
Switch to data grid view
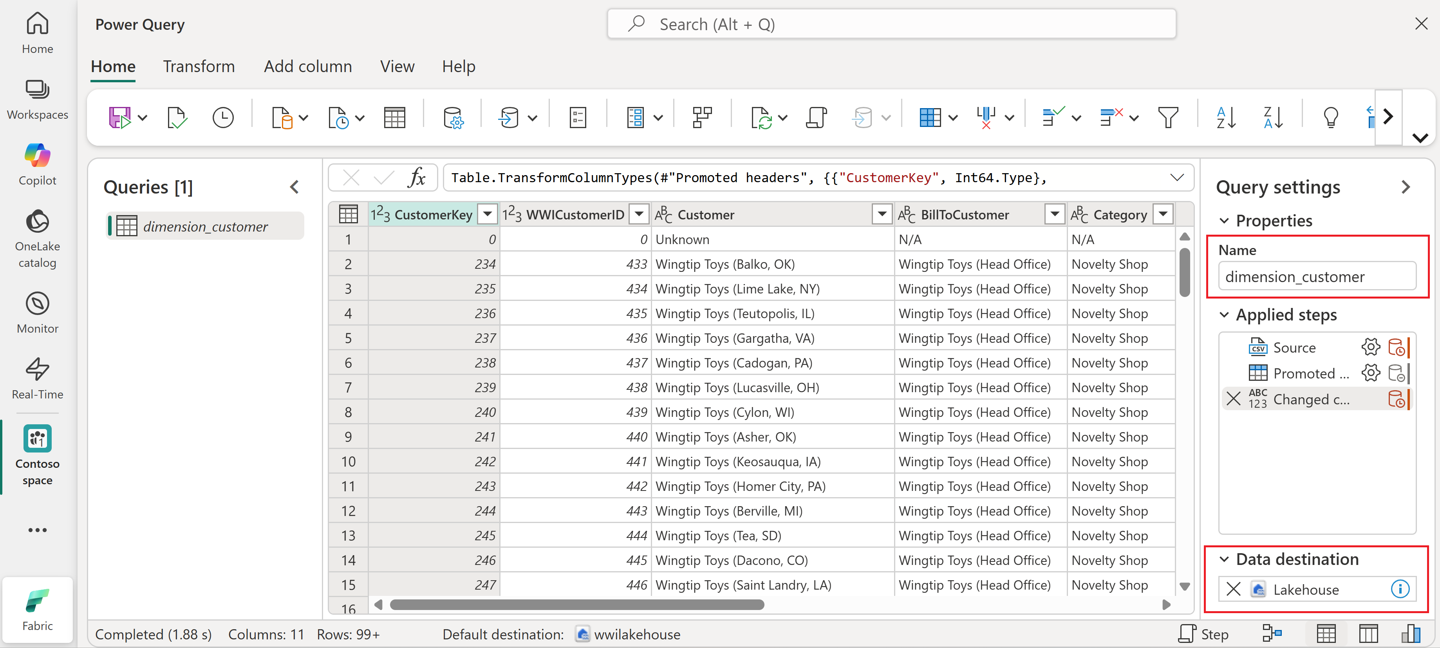[1326, 634]
